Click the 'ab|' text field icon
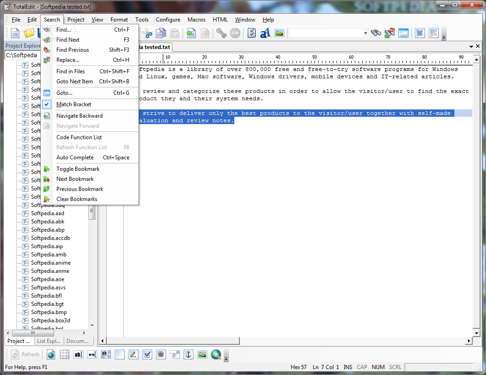 click(x=78, y=354)
